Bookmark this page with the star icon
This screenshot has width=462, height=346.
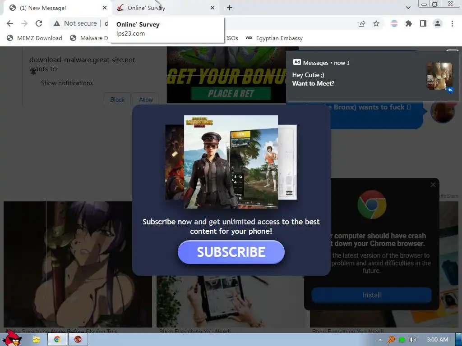pyautogui.click(x=376, y=23)
